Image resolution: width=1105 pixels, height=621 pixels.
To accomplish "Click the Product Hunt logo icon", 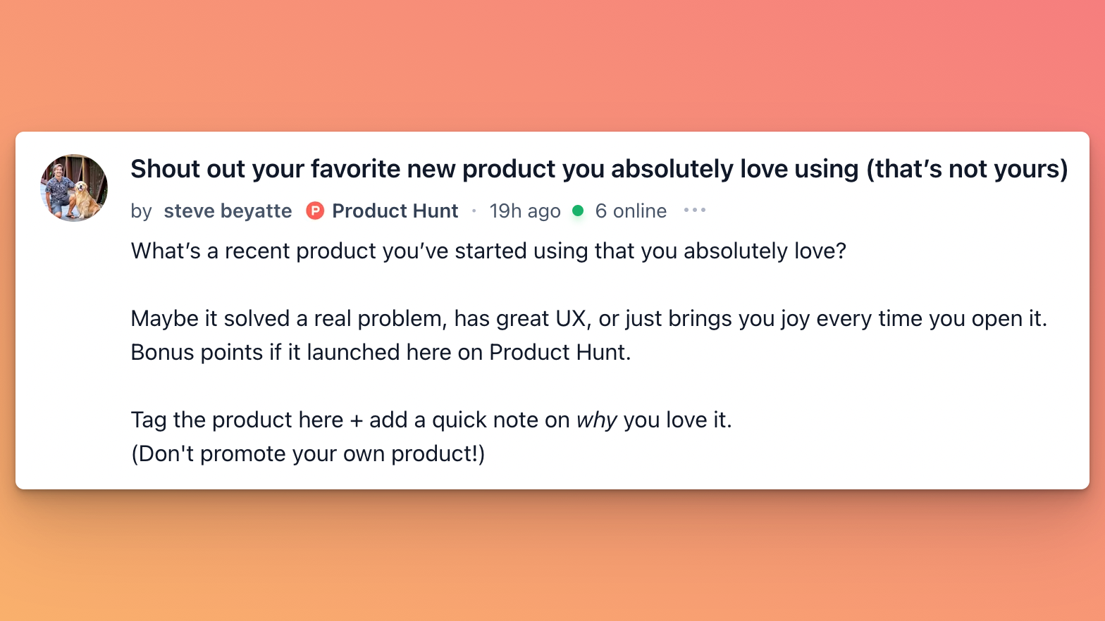I will click(x=315, y=211).
